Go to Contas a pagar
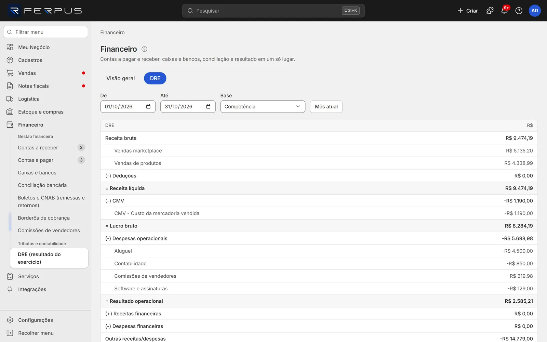 49,160
